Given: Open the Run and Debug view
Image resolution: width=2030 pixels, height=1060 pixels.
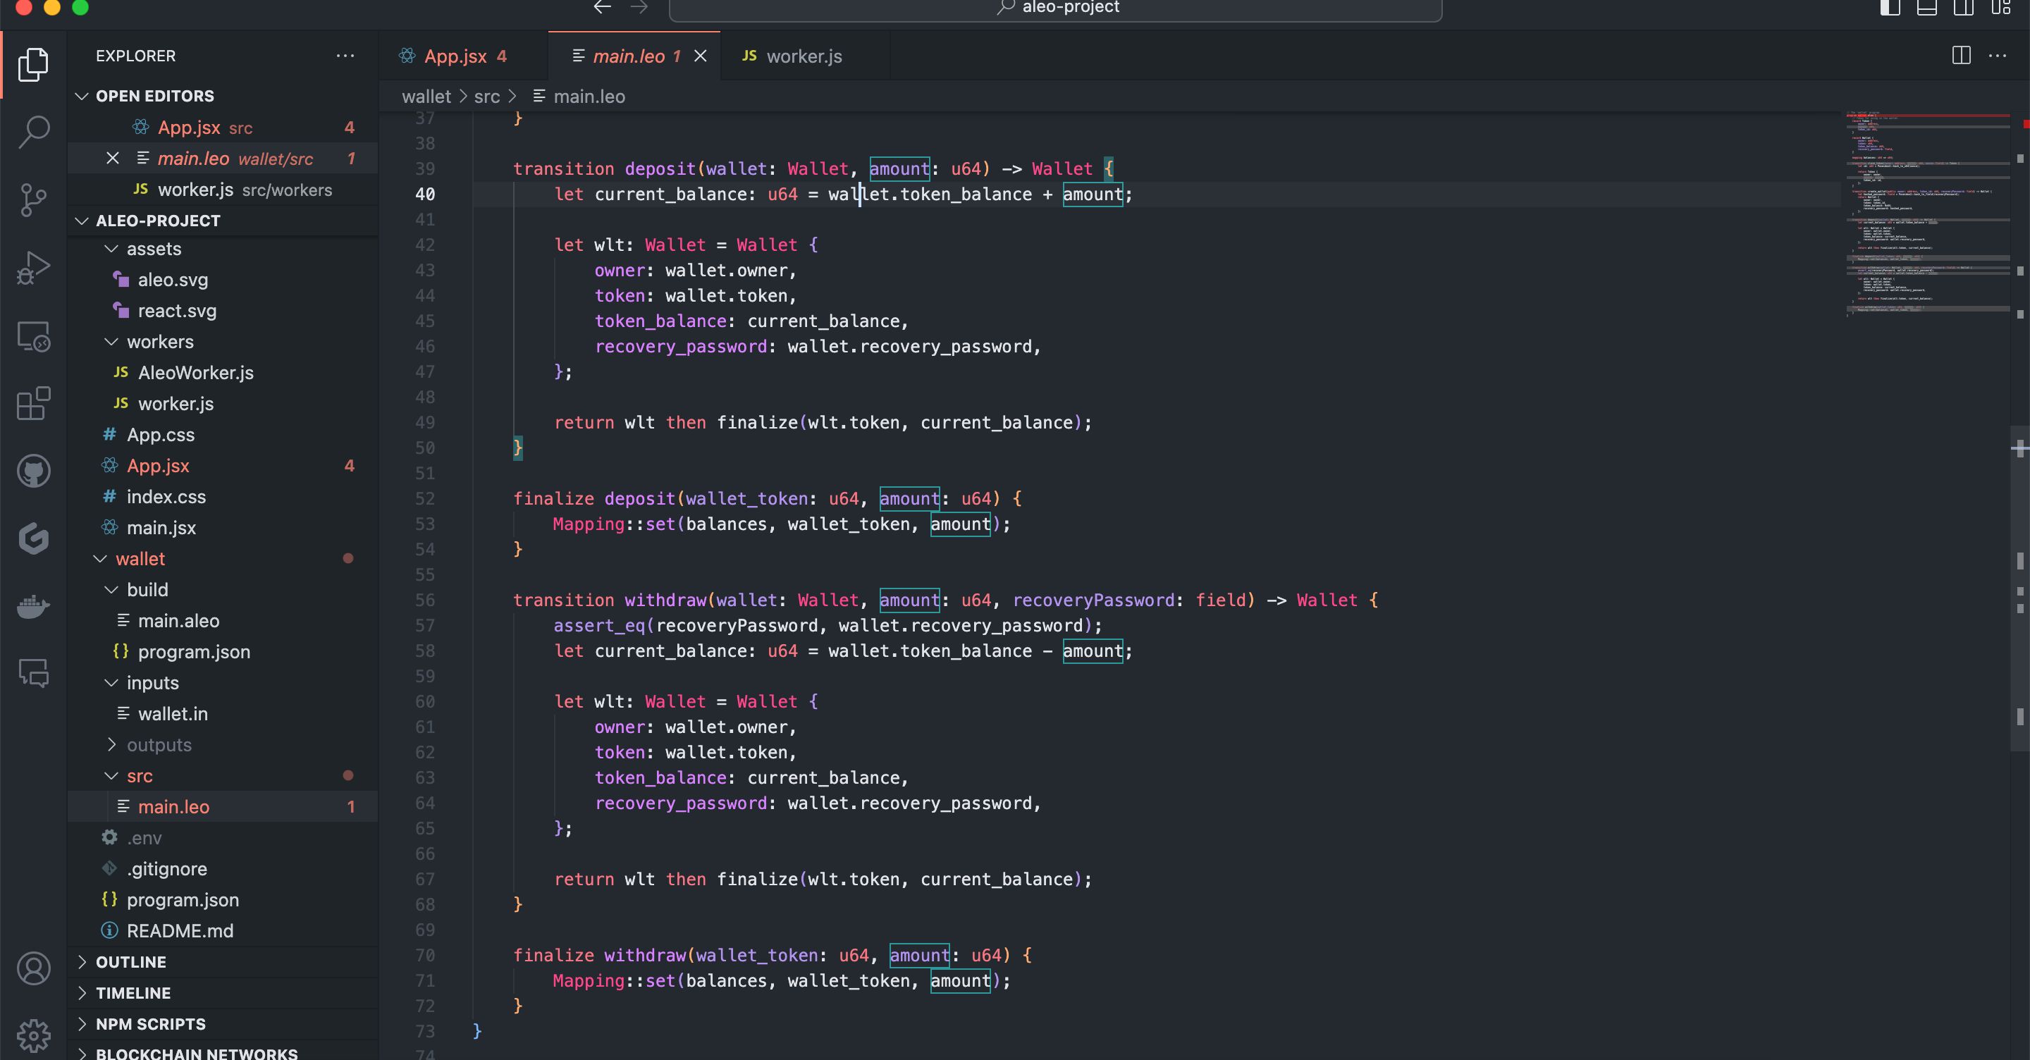Looking at the screenshot, I should [33, 267].
